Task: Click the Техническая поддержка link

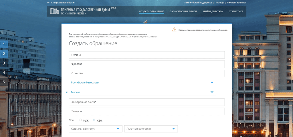Action: coord(198,3)
